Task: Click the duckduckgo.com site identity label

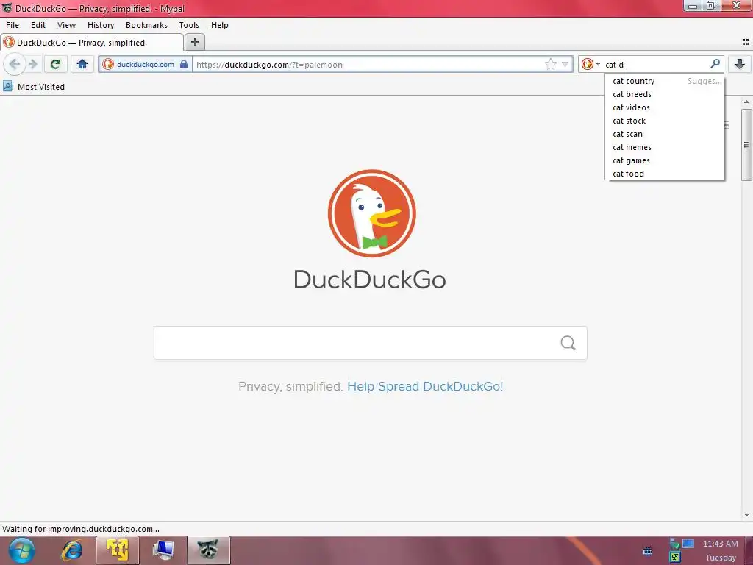Action: pyautogui.click(x=145, y=65)
